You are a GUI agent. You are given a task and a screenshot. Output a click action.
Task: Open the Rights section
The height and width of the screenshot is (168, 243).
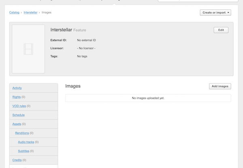point(17,97)
